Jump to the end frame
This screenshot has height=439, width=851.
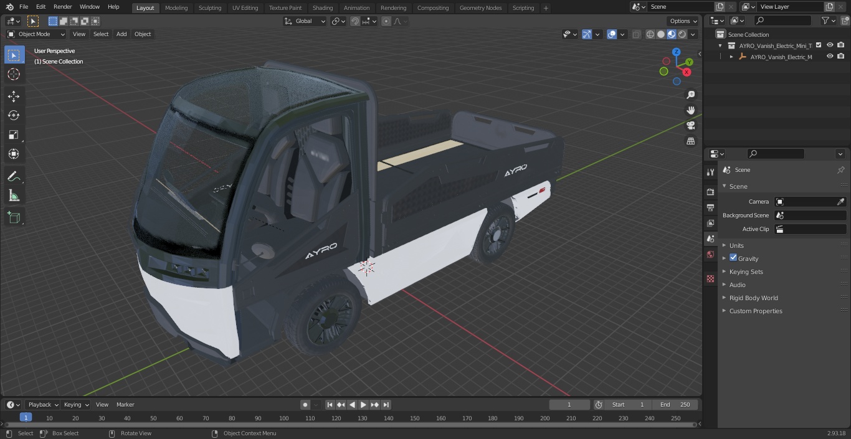point(386,405)
